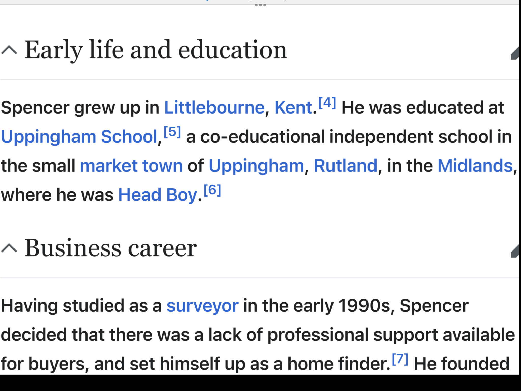Image resolution: width=521 pixels, height=391 pixels.
Task: Click the Early life and education heading
Action: coord(156,50)
